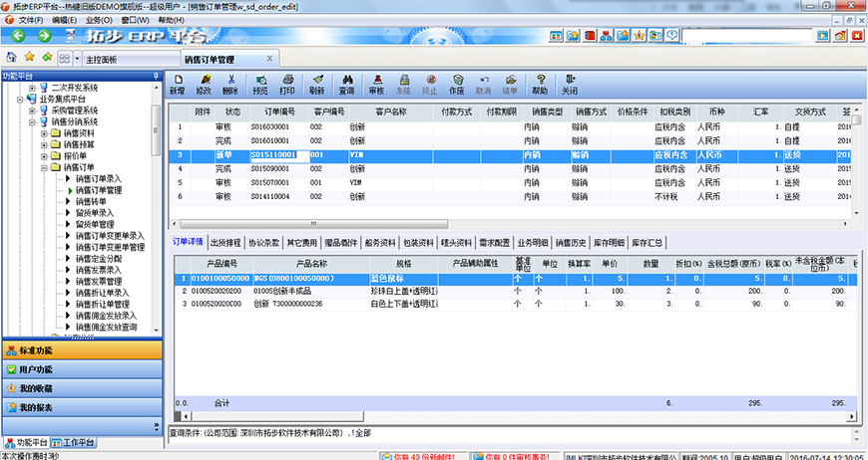The height and width of the screenshot is (460, 868).
Task: Open the 我的报表 panel button
Action: click(x=80, y=407)
